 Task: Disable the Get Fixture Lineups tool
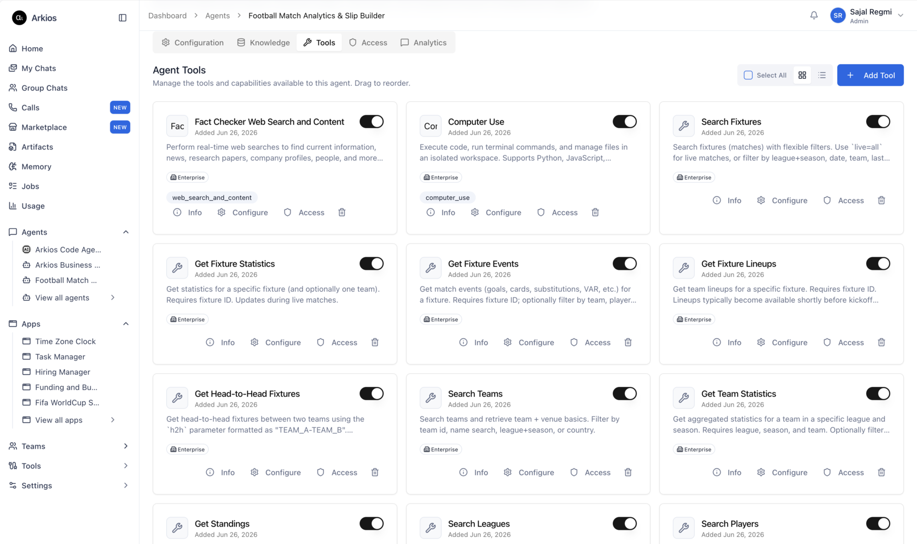pyautogui.click(x=878, y=264)
